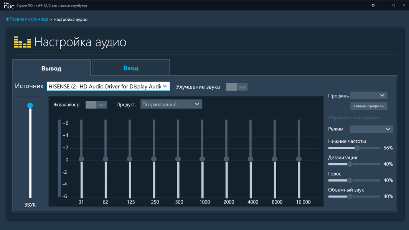Image resolution: width=409 pixels, height=230 pixels.
Task: Switch to the Ввод tab
Action: (131, 68)
